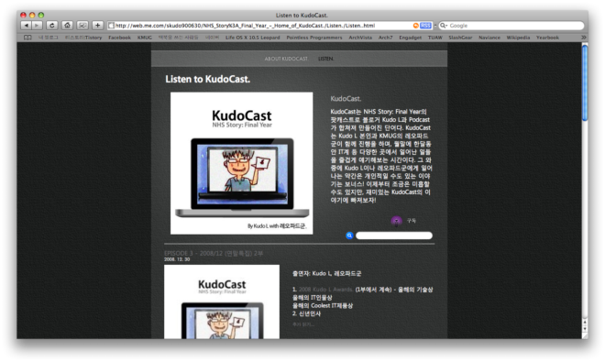Show hidden bookmarks with the chevron
605x362 pixels.
pos(583,38)
